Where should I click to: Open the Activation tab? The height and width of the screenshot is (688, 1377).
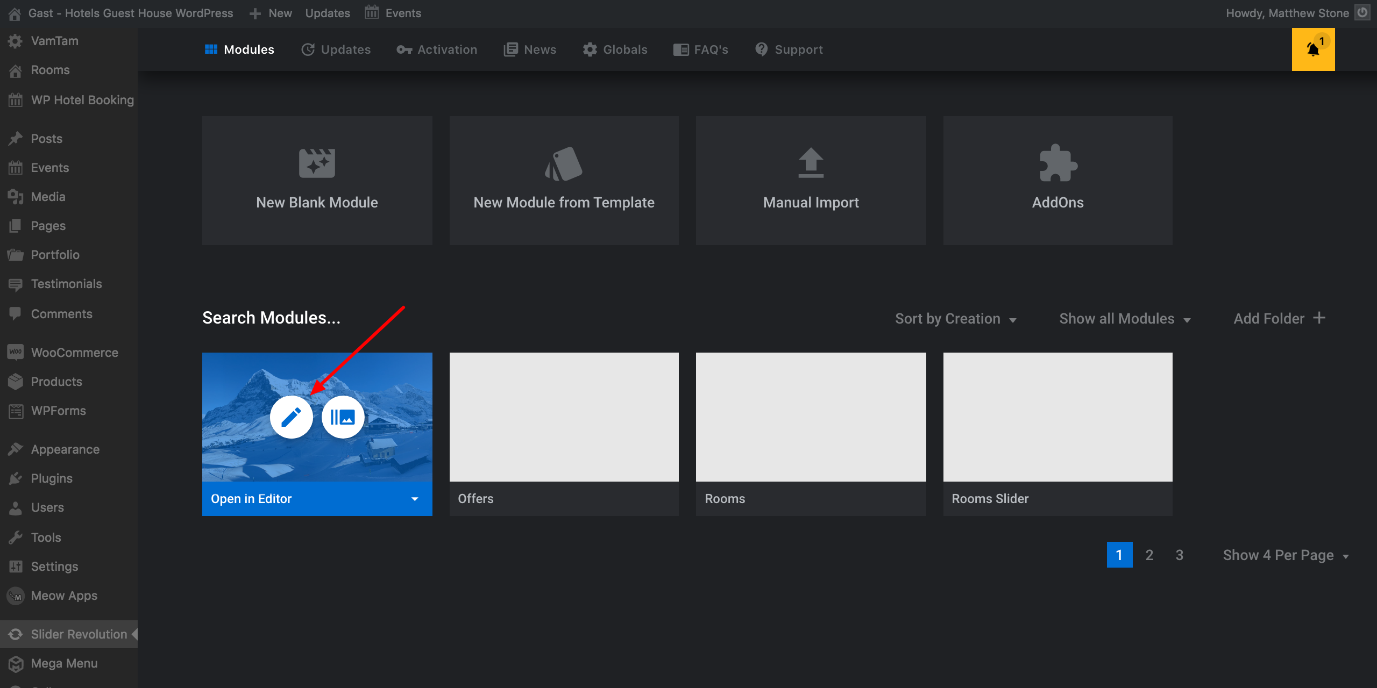click(437, 49)
